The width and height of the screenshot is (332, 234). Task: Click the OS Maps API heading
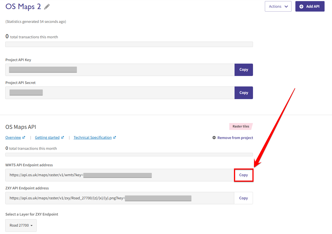(x=21, y=127)
